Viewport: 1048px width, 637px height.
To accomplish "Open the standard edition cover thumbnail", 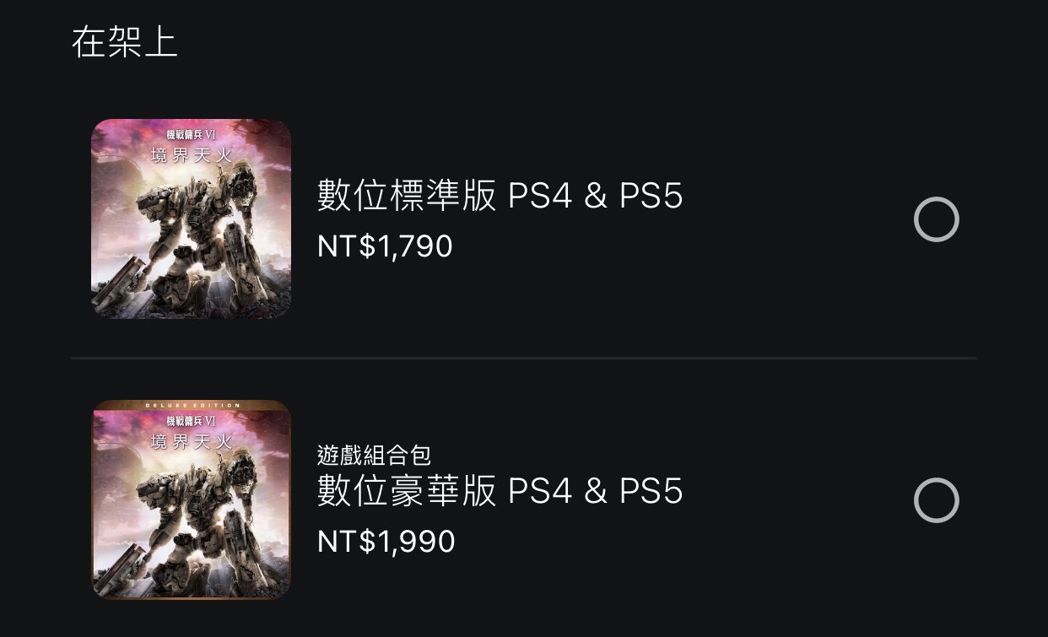I will [x=192, y=219].
